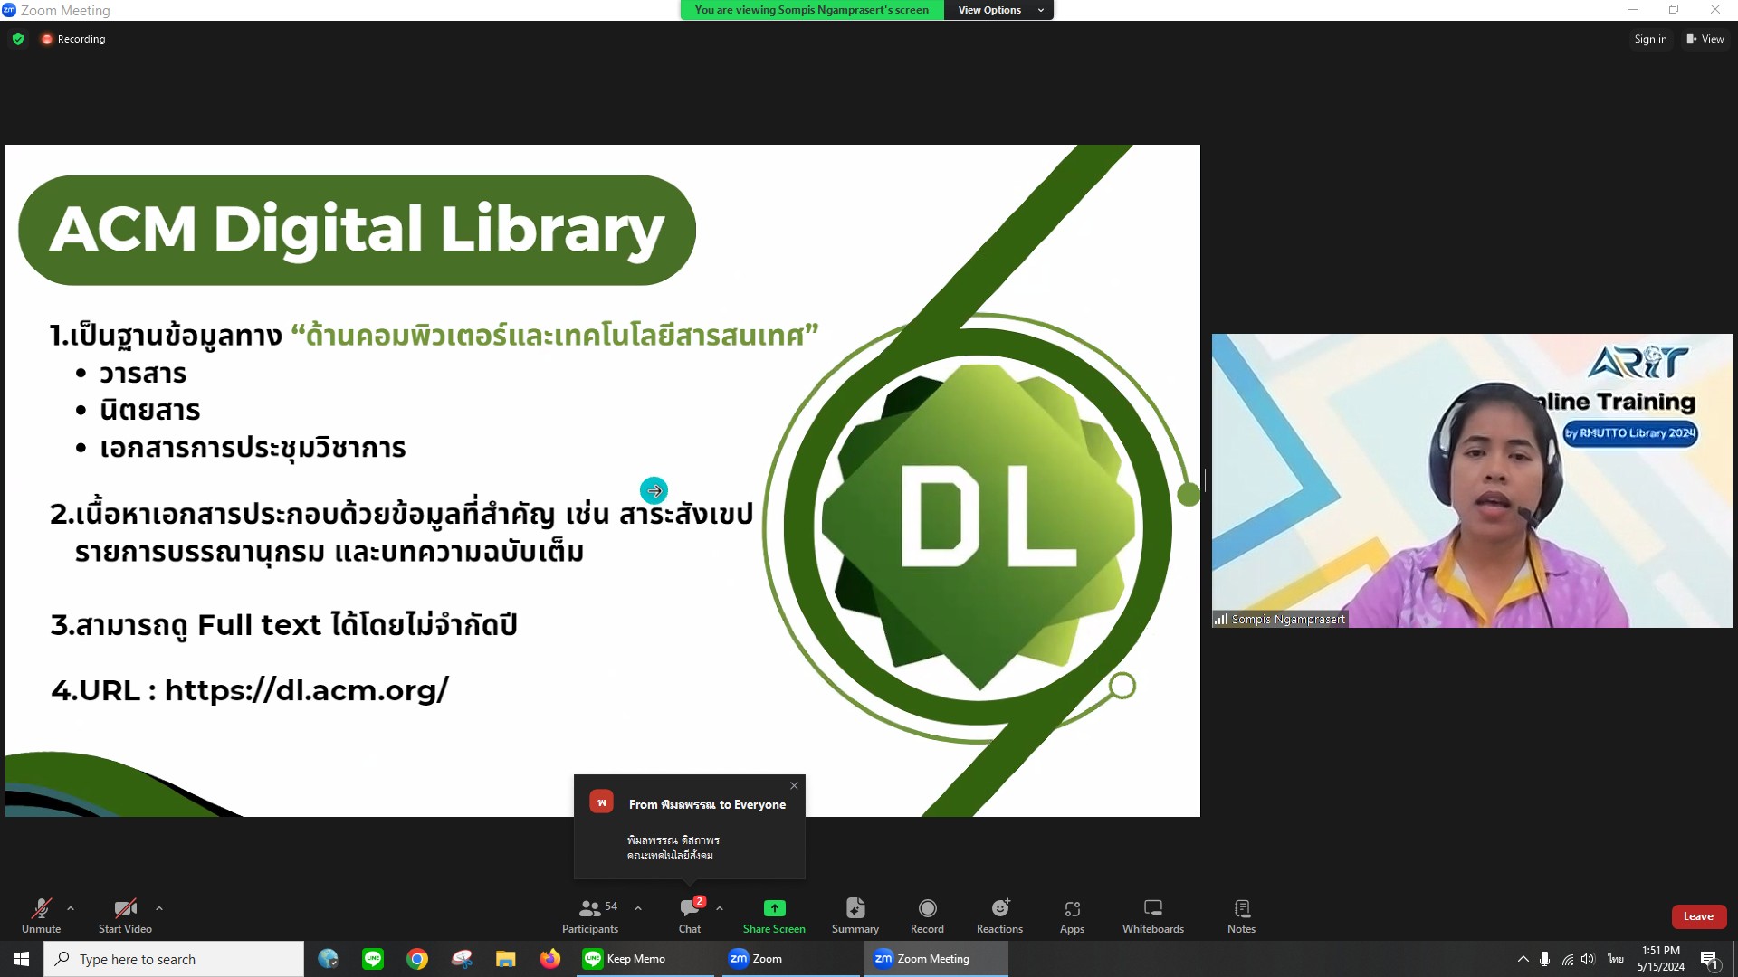1738x977 pixels.
Task: Switch to Zoom taskbar window
Action: pos(790,959)
